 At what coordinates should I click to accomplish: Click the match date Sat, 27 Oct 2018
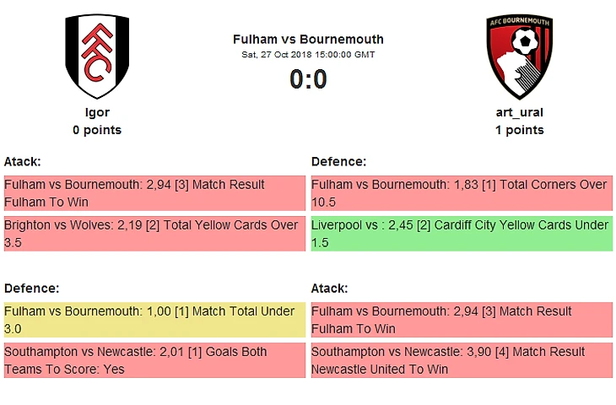(308, 55)
